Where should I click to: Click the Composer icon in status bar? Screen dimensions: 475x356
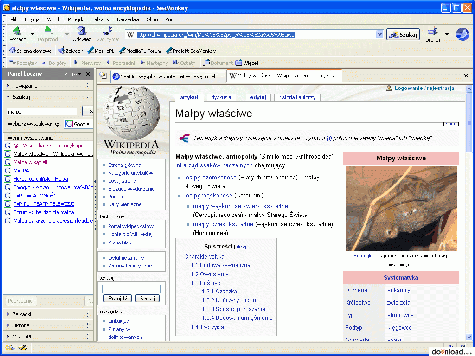[x=22, y=347]
